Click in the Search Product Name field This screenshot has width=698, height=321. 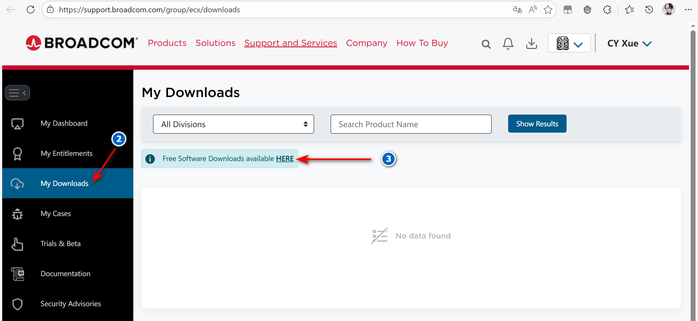tap(411, 124)
